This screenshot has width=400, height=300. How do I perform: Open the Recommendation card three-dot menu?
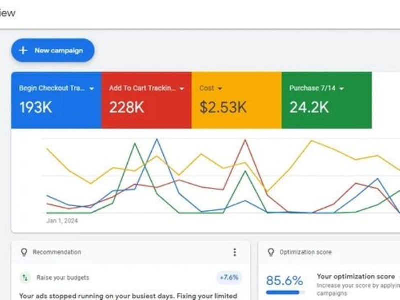[234, 252]
